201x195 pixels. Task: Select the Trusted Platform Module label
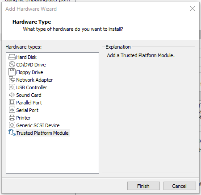pyautogui.click(x=42, y=133)
